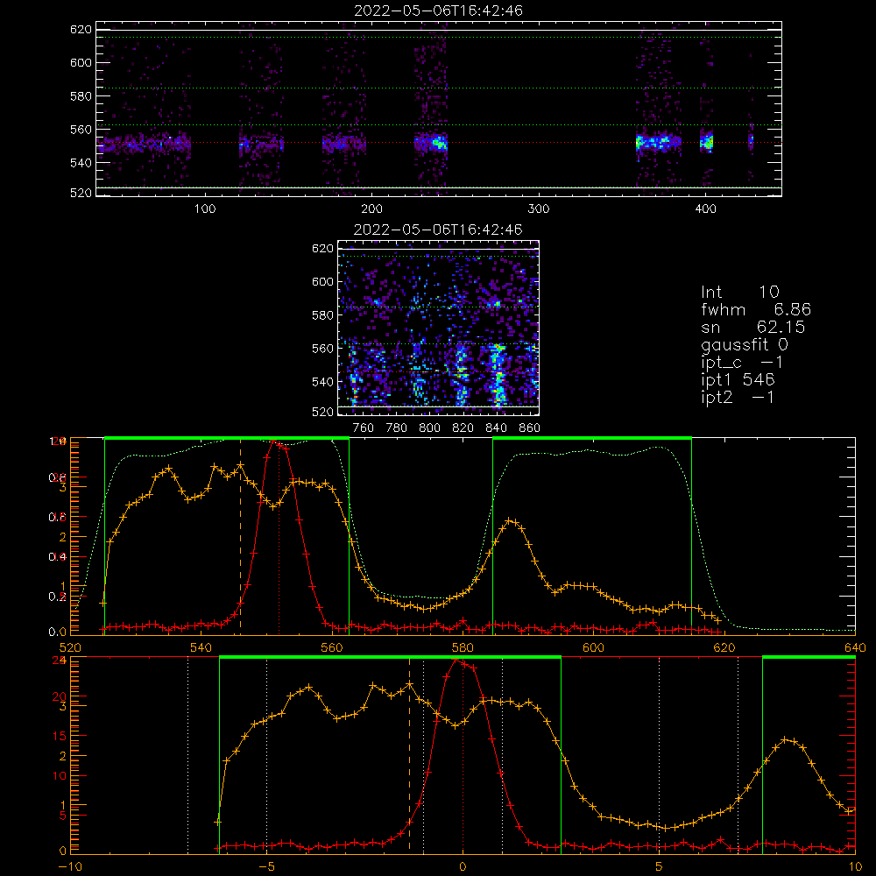
Task: Click the bright burst near x 400 in wide spectrogram
Action: click(707, 142)
